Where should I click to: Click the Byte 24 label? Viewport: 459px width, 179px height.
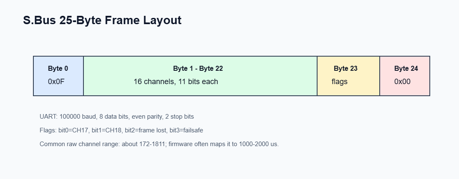[x=406, y=68]
